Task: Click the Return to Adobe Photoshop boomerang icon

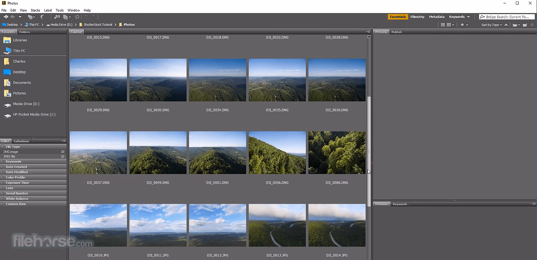Action: click(x=30, y=17)
